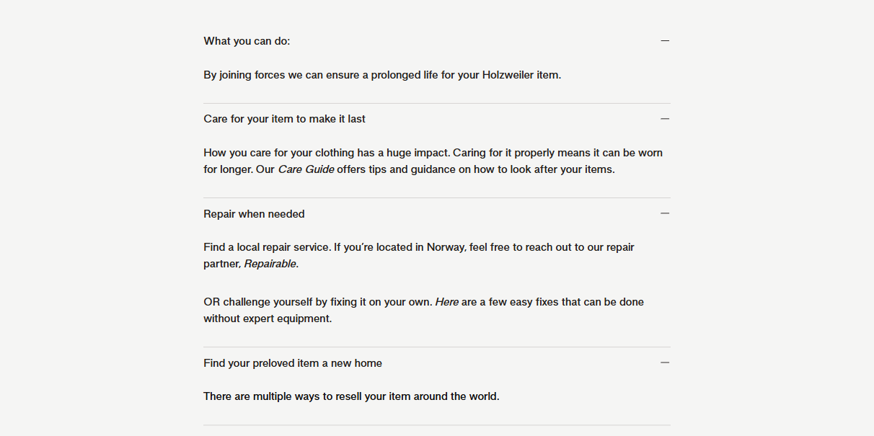Click minus icon beside "Care for your item"
This screenshot has width=874, height=436.
[665, 119]
